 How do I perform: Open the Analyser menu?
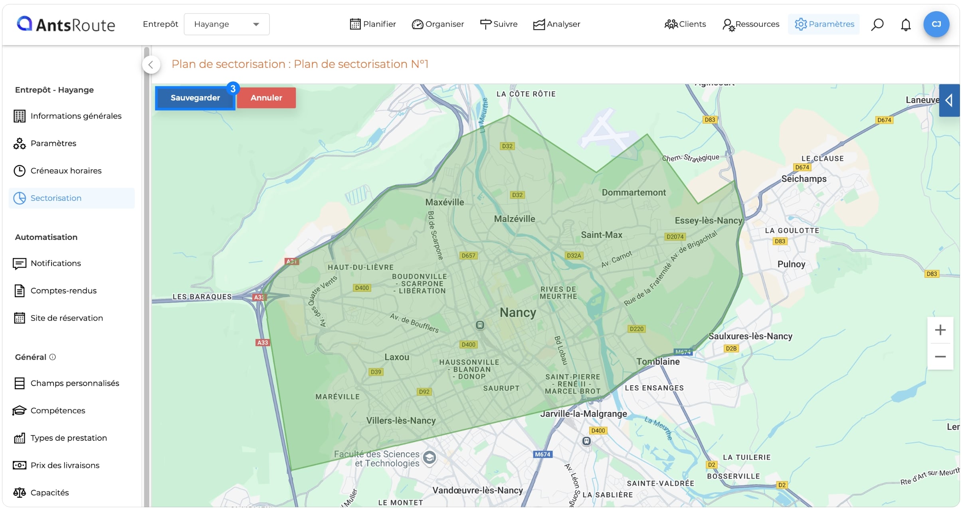pyautogui.click(x=557, y=24)
